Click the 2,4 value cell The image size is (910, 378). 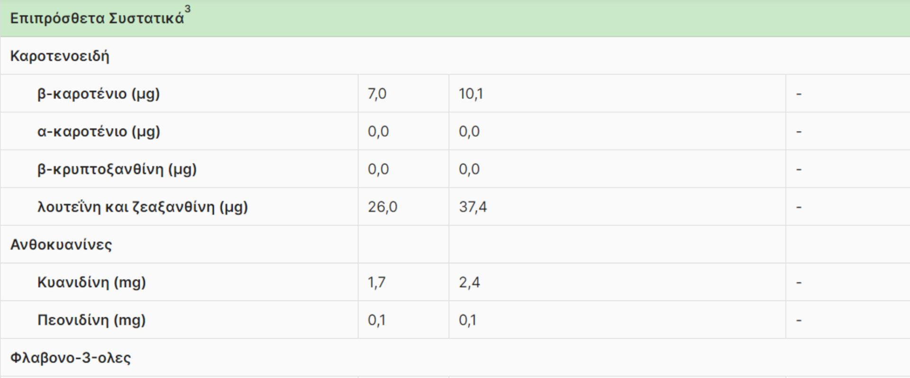coord(469,282)
